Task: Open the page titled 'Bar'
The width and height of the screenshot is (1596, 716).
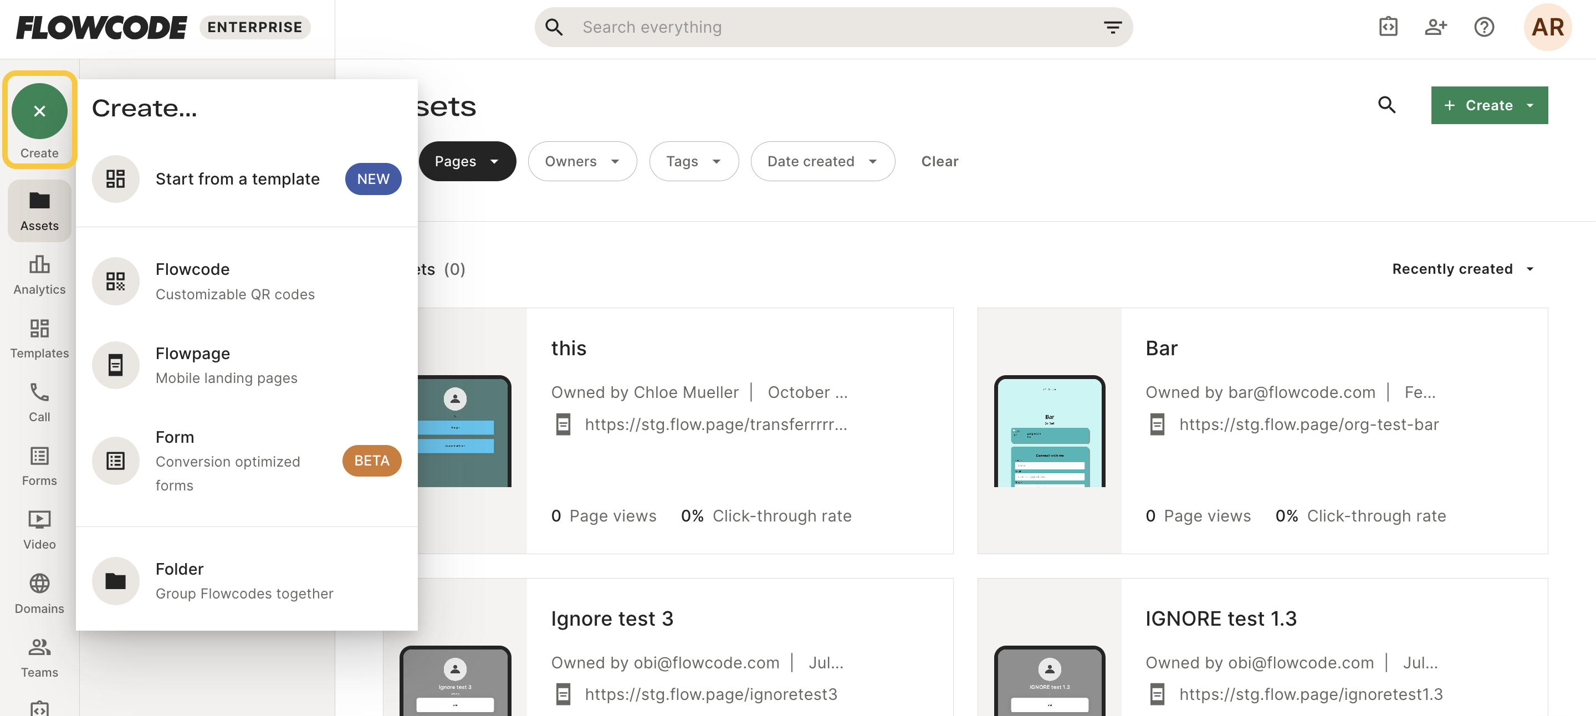Action: pyautogui.click(x=1161, y=347)
